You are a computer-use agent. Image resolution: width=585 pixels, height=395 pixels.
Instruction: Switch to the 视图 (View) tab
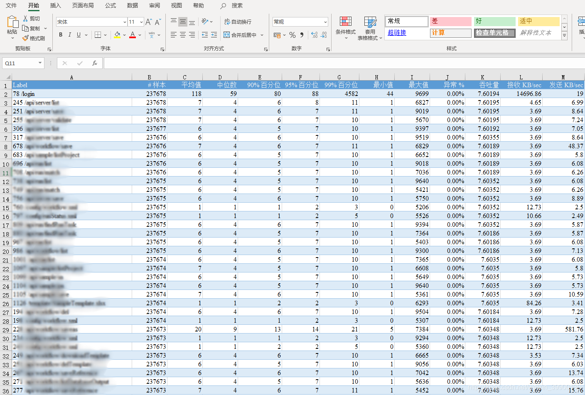click(177, 5)
